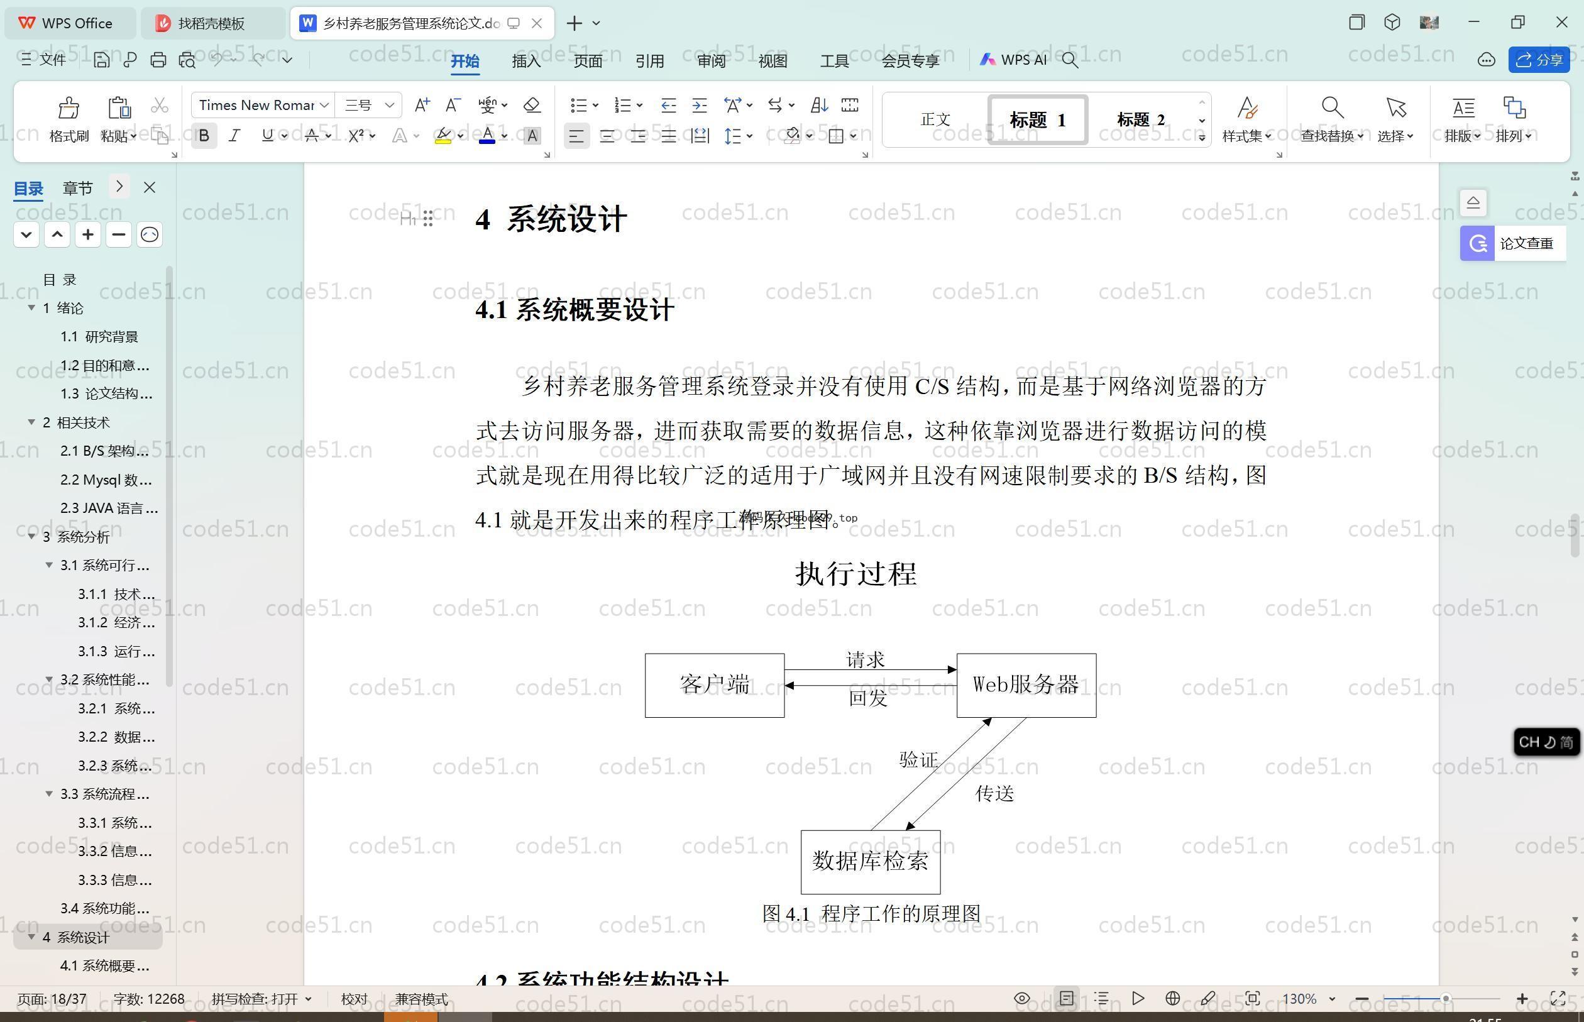
Task: Pick the font color A swatch
Action: [x=487, y=136]
